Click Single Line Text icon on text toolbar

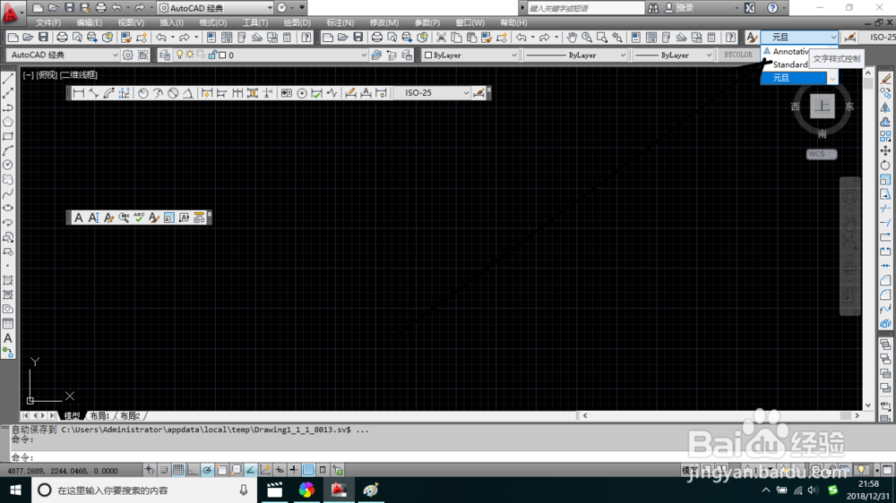[93, 217]
